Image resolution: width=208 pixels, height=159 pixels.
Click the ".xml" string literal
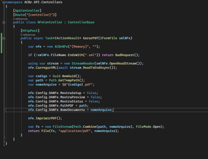point(91,55)
